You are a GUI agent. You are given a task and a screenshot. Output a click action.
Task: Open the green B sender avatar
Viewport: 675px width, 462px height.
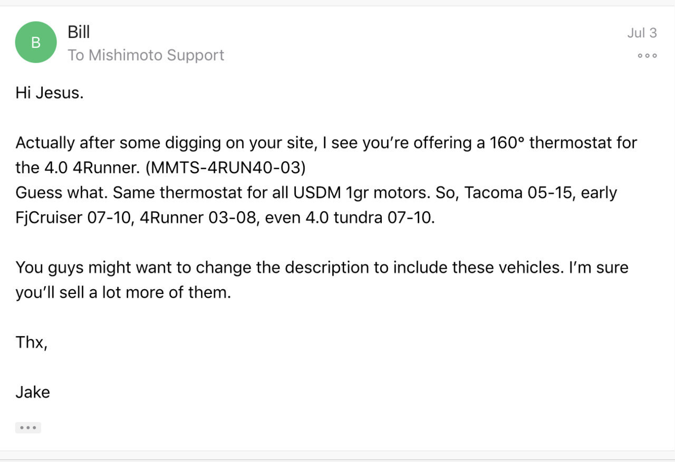[x=36, y=42]
